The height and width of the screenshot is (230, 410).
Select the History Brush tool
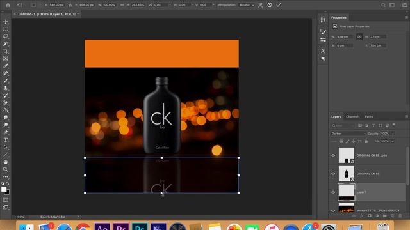6,95
